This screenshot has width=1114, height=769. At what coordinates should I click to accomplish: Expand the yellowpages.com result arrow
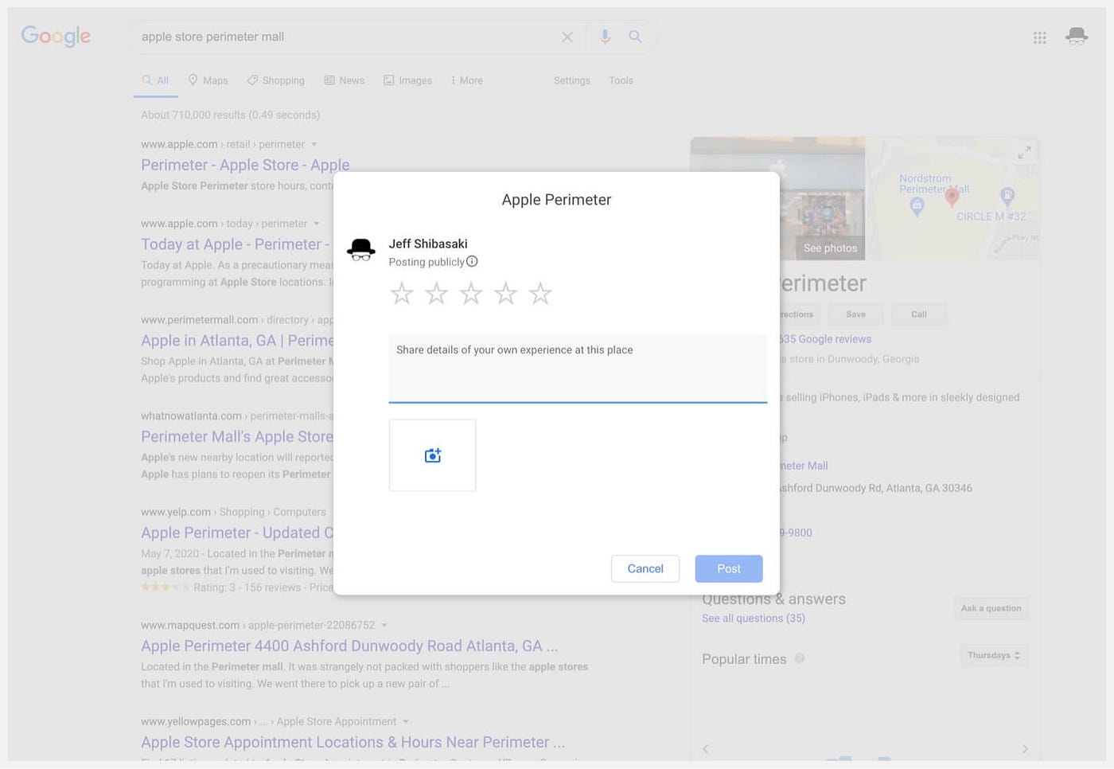[406, 721]
